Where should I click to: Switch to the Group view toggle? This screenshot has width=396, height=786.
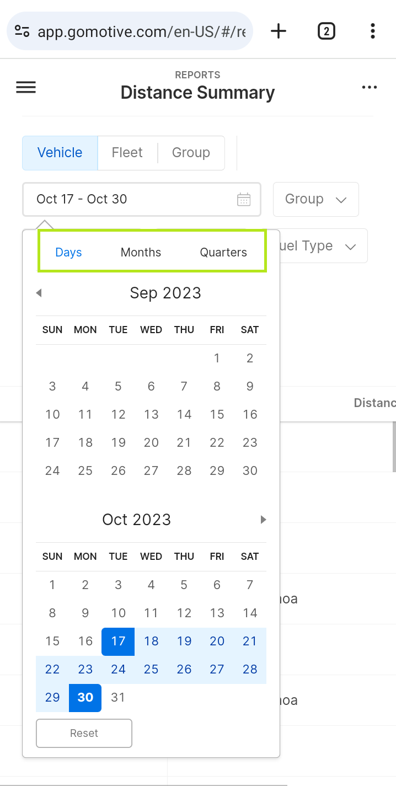[x=191, y=153]
